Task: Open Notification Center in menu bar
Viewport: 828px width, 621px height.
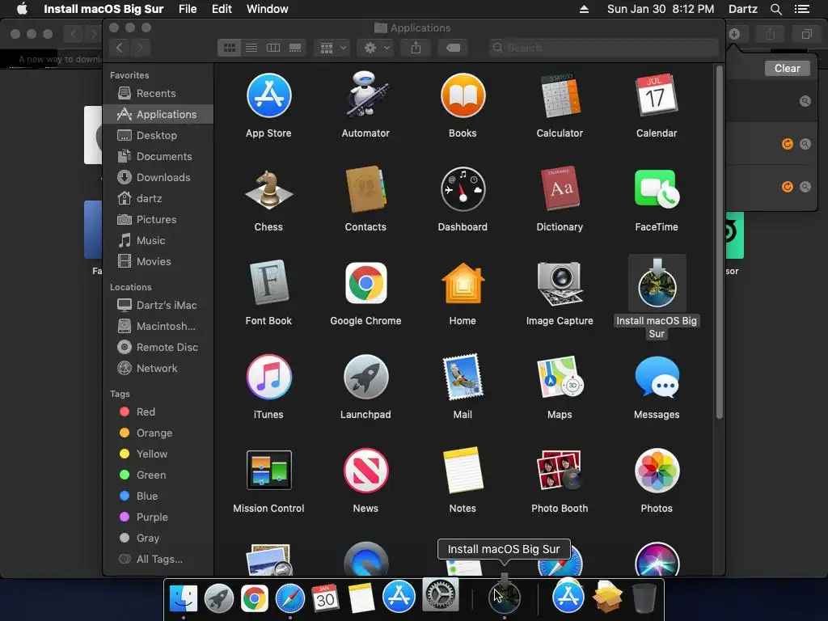Action: (x=802, y=9)
